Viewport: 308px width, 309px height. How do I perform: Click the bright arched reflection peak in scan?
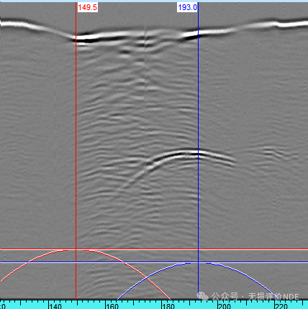[192, 153]
